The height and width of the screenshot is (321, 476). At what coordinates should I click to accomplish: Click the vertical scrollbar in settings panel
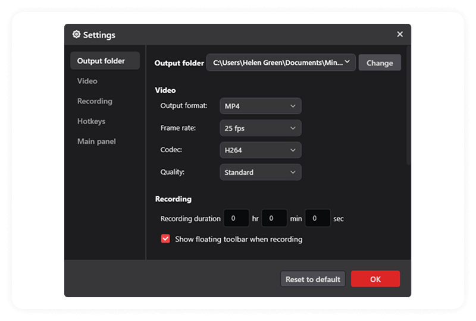click(408, 107)
